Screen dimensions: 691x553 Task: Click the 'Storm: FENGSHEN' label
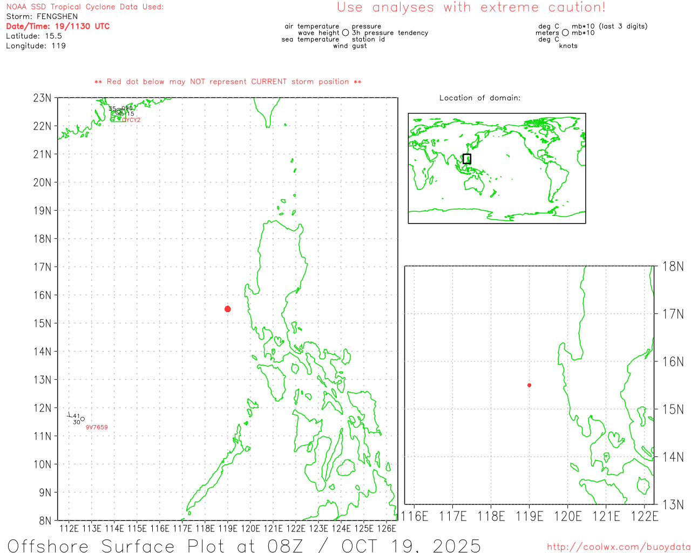coord(42,17)
